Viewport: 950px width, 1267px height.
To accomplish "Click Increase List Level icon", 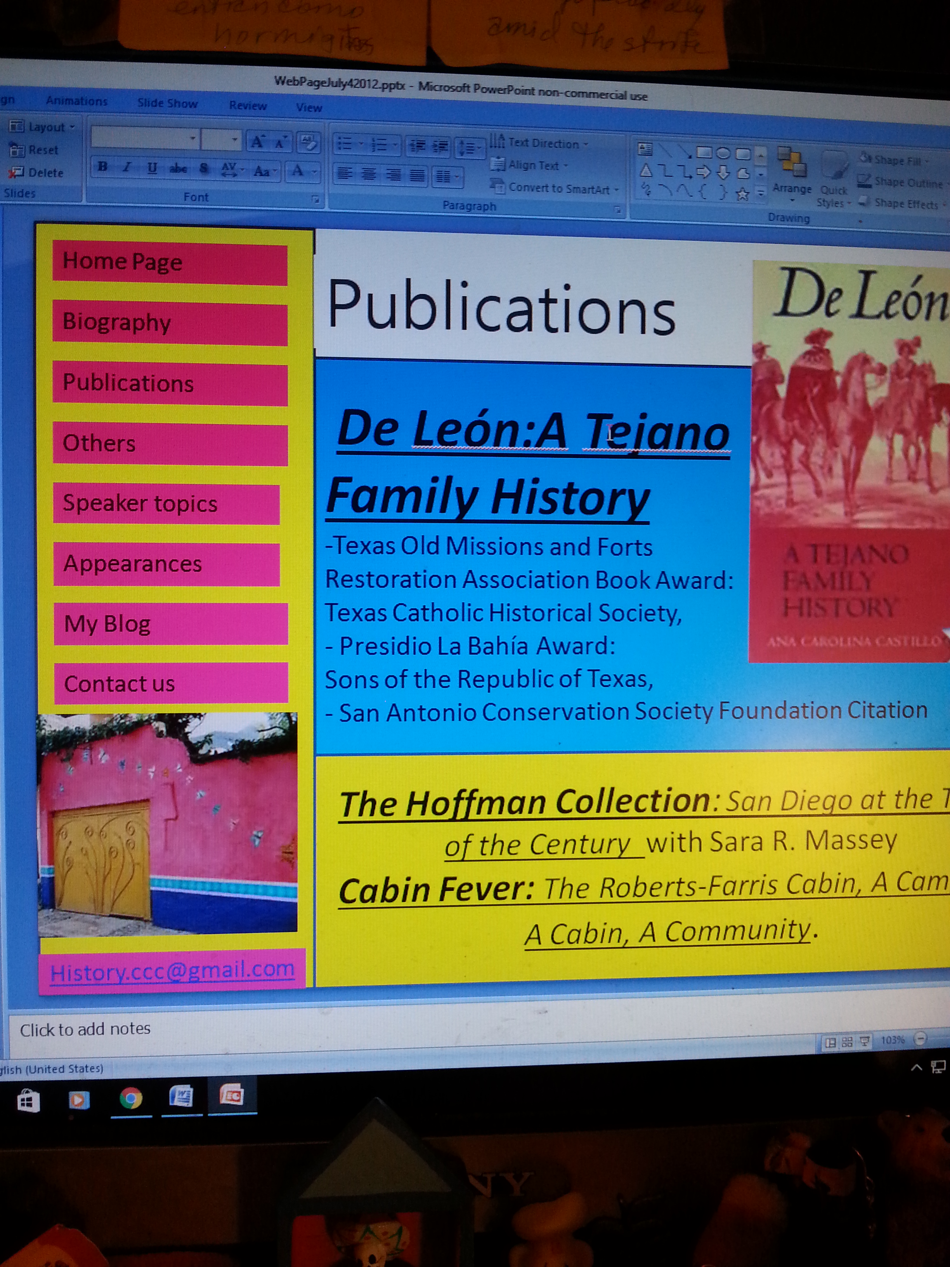I will (440, 147).
